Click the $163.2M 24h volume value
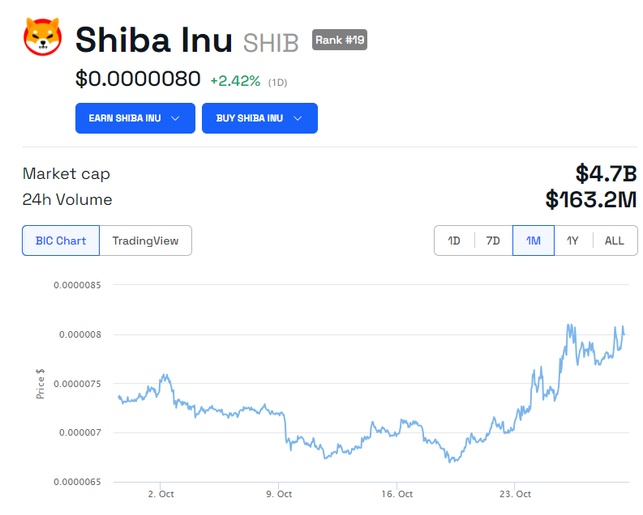 (590, 199)
